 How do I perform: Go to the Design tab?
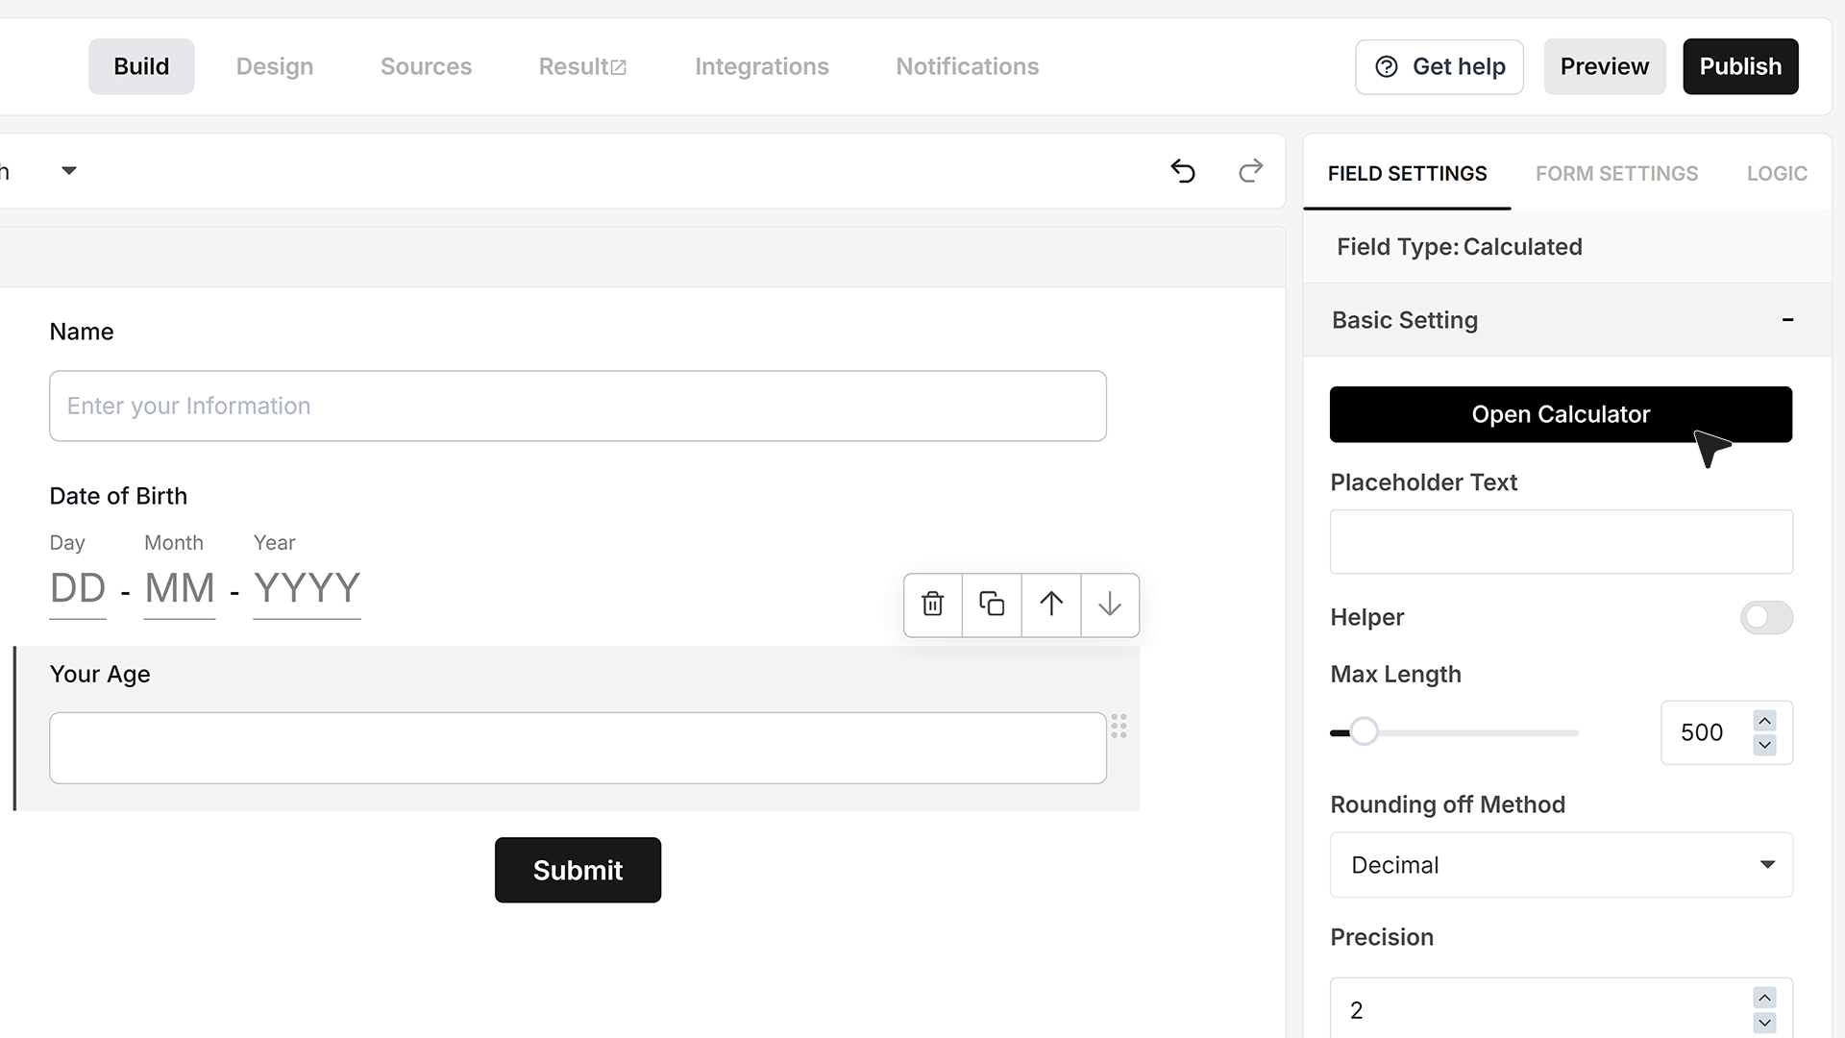tap(275, 66)
